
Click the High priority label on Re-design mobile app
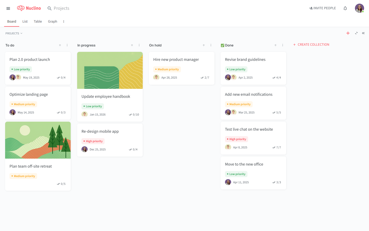coord(93,141)
